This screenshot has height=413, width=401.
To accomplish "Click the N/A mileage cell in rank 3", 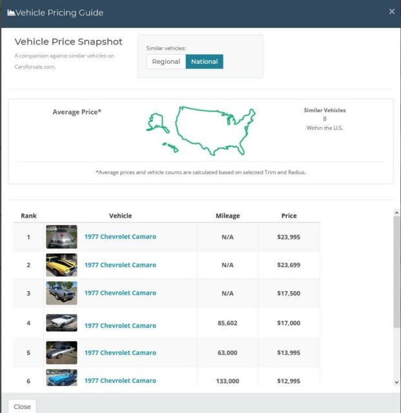I will (227, 293).
